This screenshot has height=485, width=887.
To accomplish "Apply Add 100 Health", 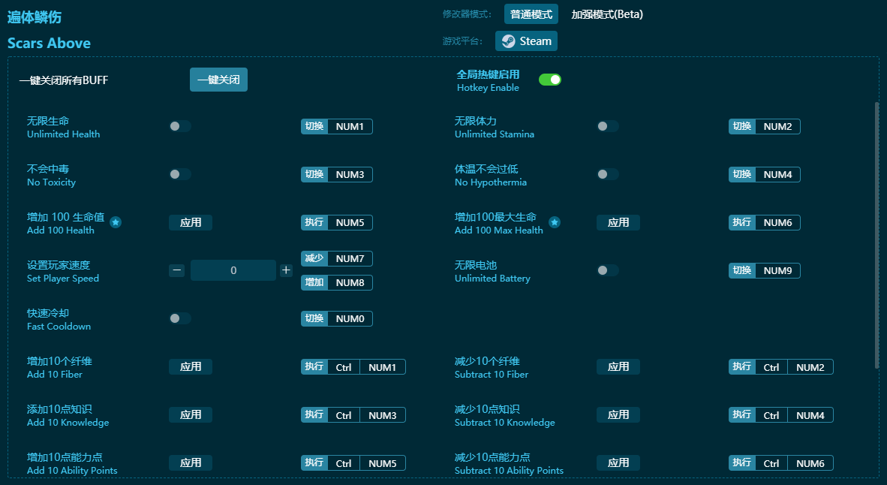I will pos(191,222).
